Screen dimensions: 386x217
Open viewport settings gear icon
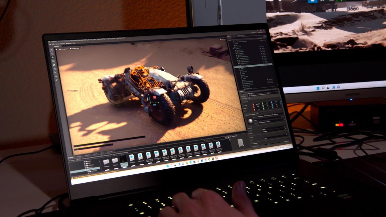point(56,49)
